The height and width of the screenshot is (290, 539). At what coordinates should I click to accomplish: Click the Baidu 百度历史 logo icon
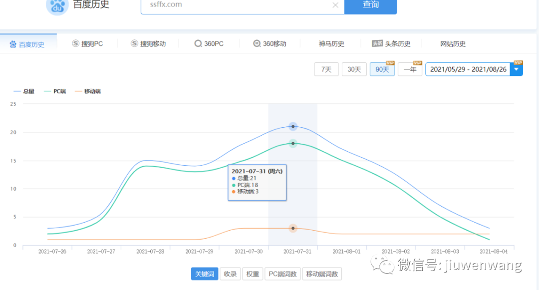coord(57,6)
